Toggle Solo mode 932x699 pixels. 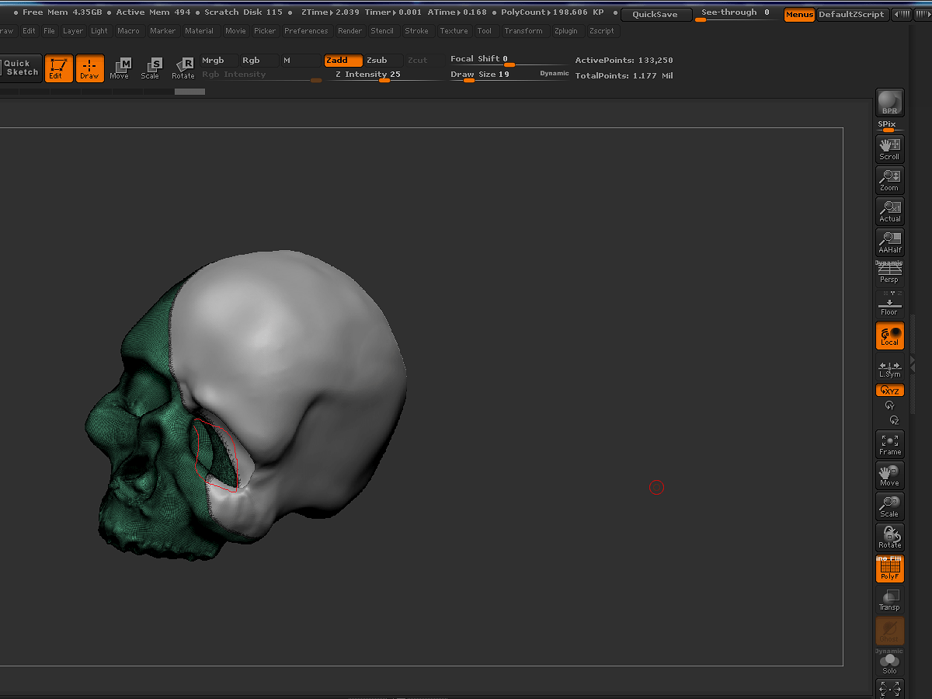tap(890, 662)
